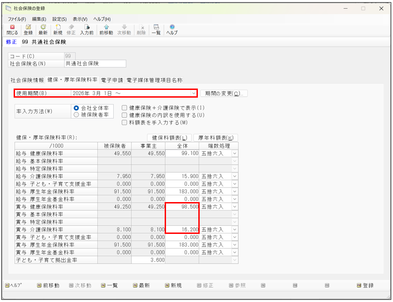Open the 設定(S) menu
The height and width of the screenshot is (302, 393).
point(59,19)
